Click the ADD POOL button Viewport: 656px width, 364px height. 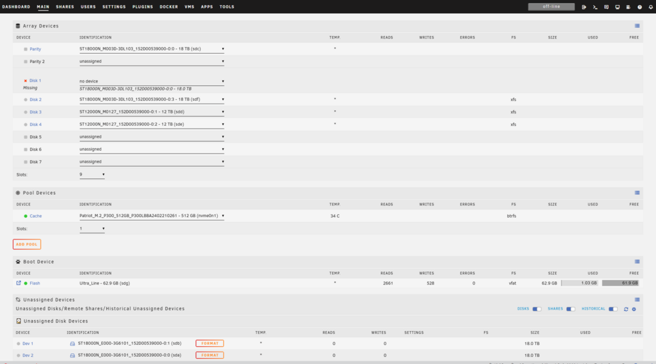pos(27,245)
